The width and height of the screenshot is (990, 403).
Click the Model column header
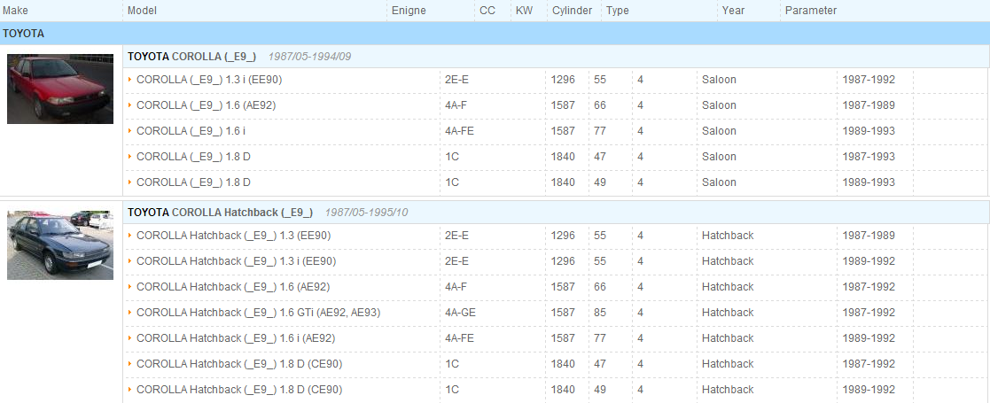click(x=142, y=11)
